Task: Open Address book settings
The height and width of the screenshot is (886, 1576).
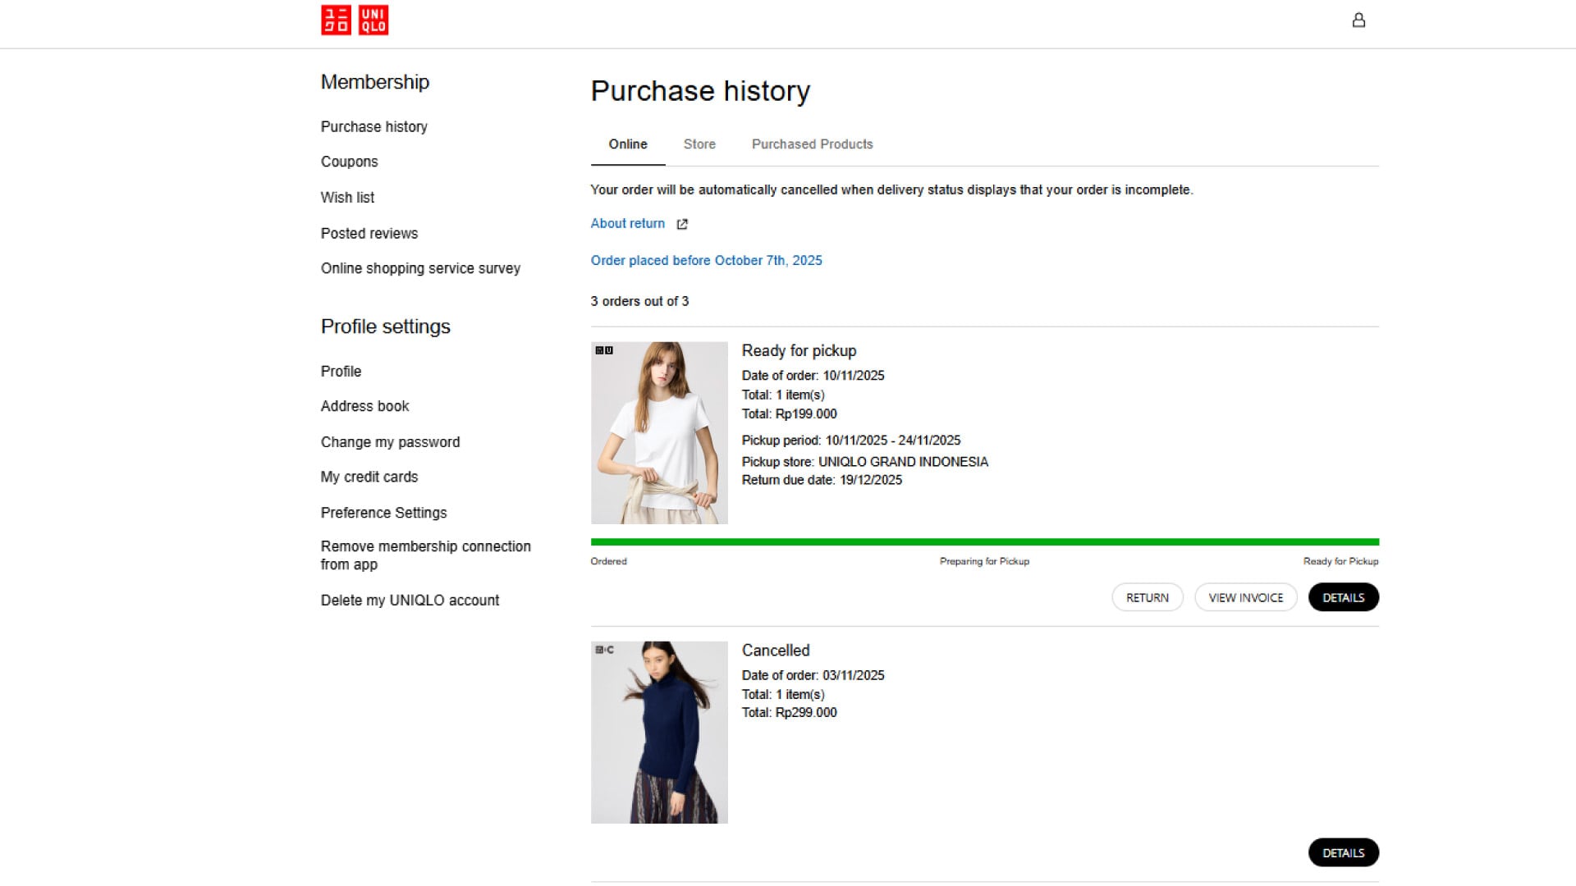Action: [364, 405]
